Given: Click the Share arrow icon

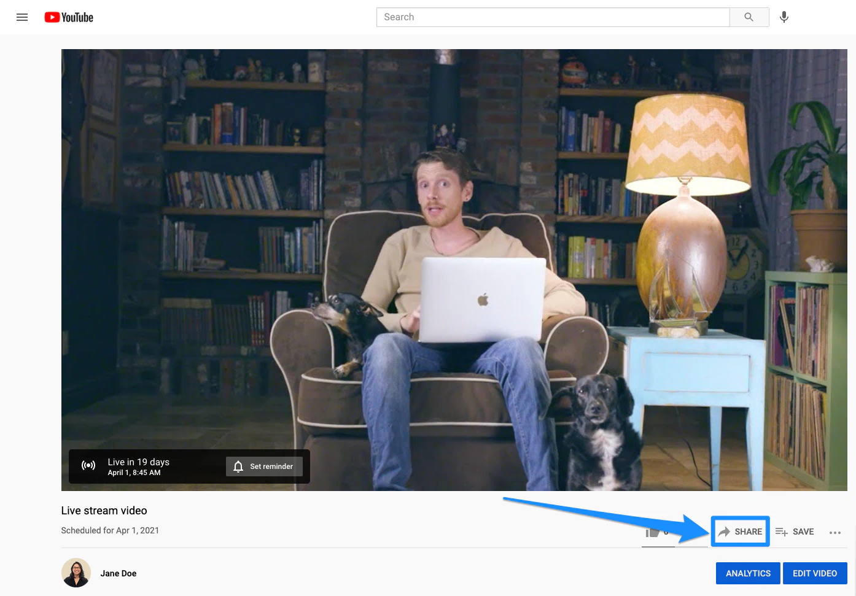Looking at the screenshot, I should pyautogui.click(x=725, y=532).
